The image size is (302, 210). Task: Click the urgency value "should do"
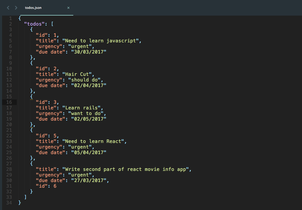[x=86, y=79]
